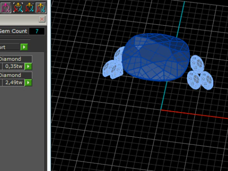Click the bracketed yellow-red gumball icon
228x171 pixels.
[18, 8]
